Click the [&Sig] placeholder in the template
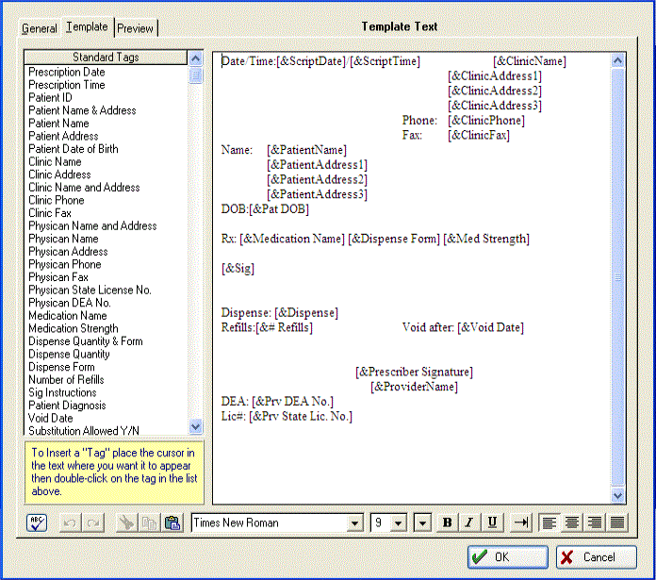 (x=238, y=268)
